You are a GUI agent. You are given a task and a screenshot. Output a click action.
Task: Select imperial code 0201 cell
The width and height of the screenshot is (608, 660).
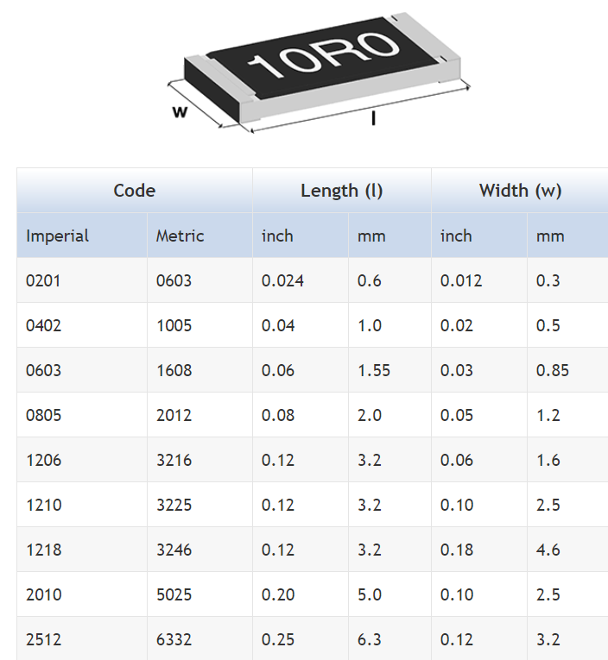[x=82, y=280]
